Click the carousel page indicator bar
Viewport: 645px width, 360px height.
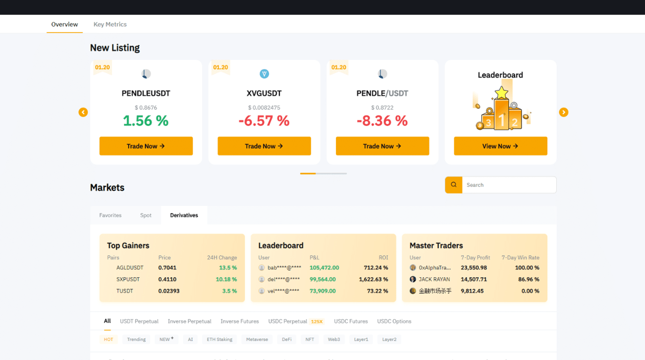pyautogui.click(x=323, y=173)
